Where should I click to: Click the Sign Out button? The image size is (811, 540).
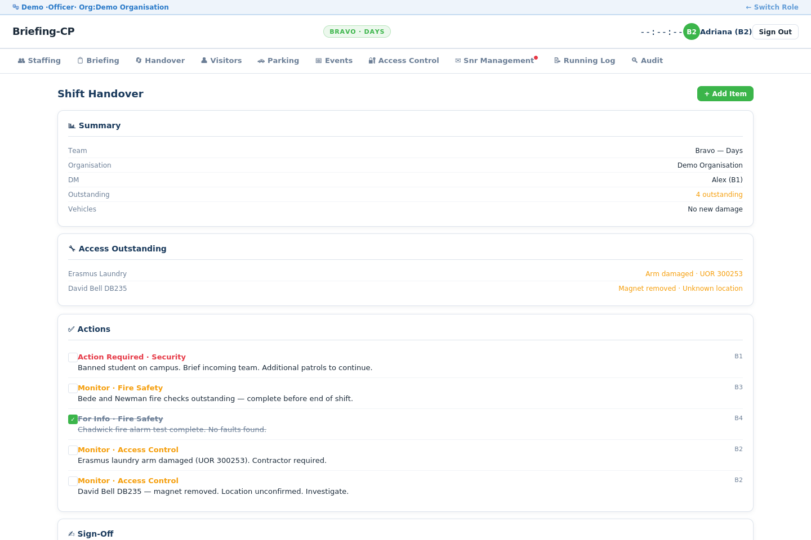coord(776,32)
